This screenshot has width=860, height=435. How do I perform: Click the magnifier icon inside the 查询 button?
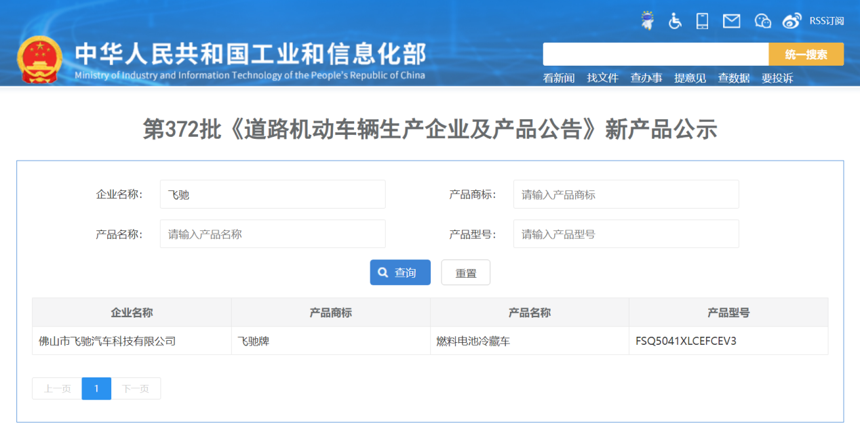[x=382, y=272]
